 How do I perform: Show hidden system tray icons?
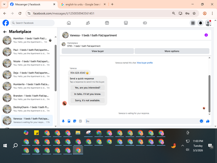(x=183, y=146)
